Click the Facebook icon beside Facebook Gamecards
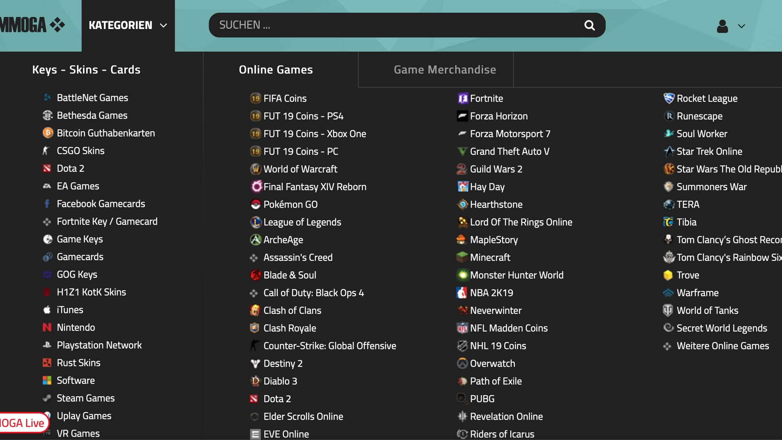782x440 pixels. tap(47, 204)
